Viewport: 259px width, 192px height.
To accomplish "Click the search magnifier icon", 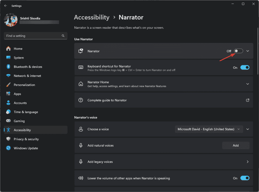I will click(63, 36).
